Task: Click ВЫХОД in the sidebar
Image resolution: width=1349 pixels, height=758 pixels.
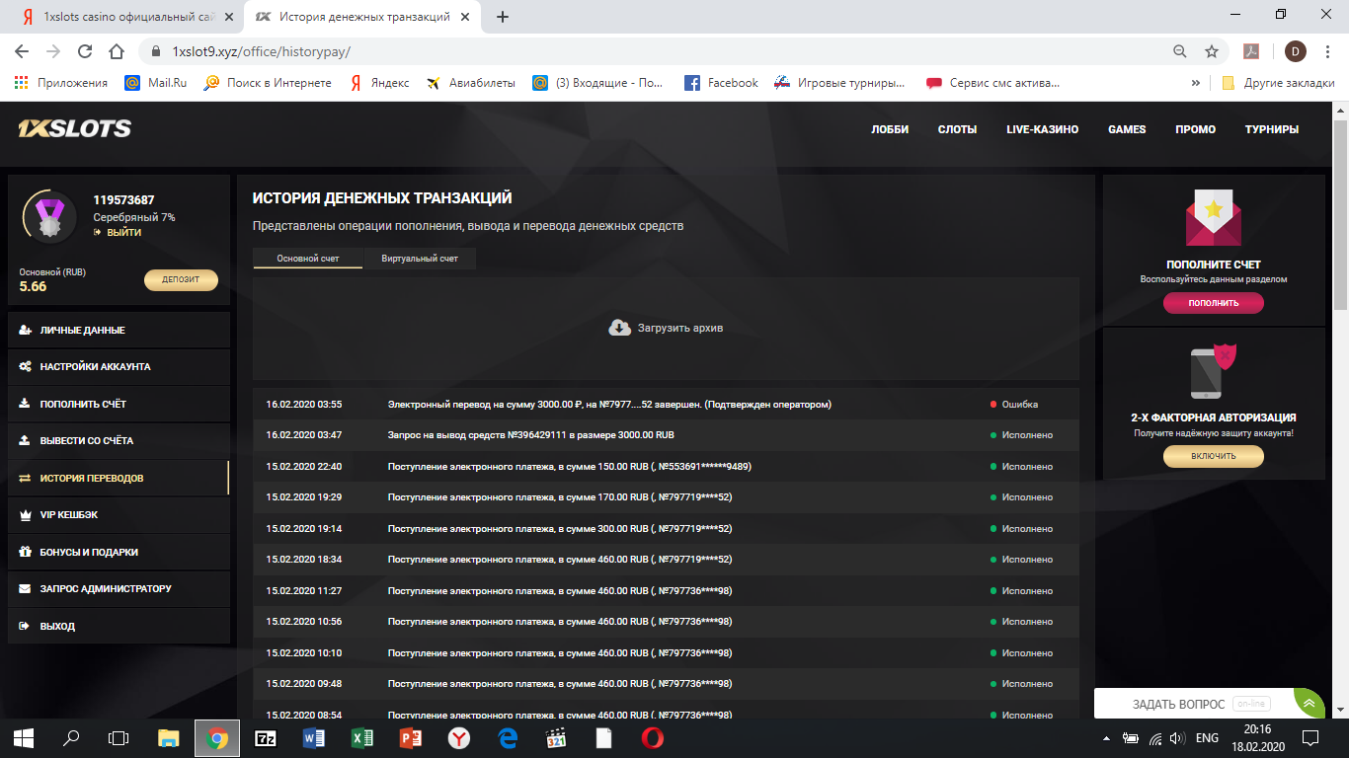Action: [x=119, y=626]
